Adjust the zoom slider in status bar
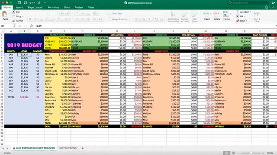This screenshot has width=277, height=155. (251, 153)
